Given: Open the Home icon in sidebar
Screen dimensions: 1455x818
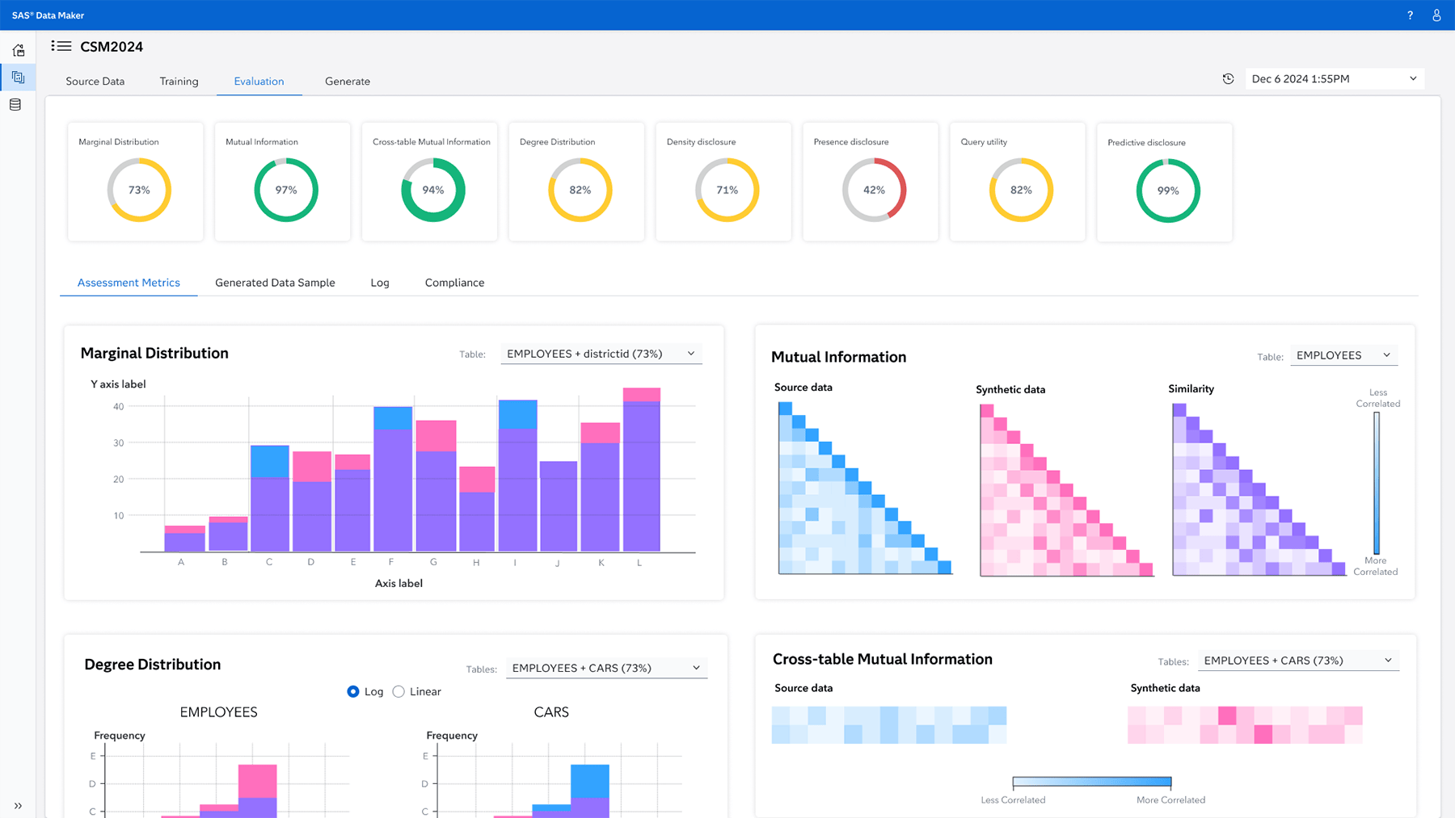Looking at the screenshot, I should [x=18, y=49].
